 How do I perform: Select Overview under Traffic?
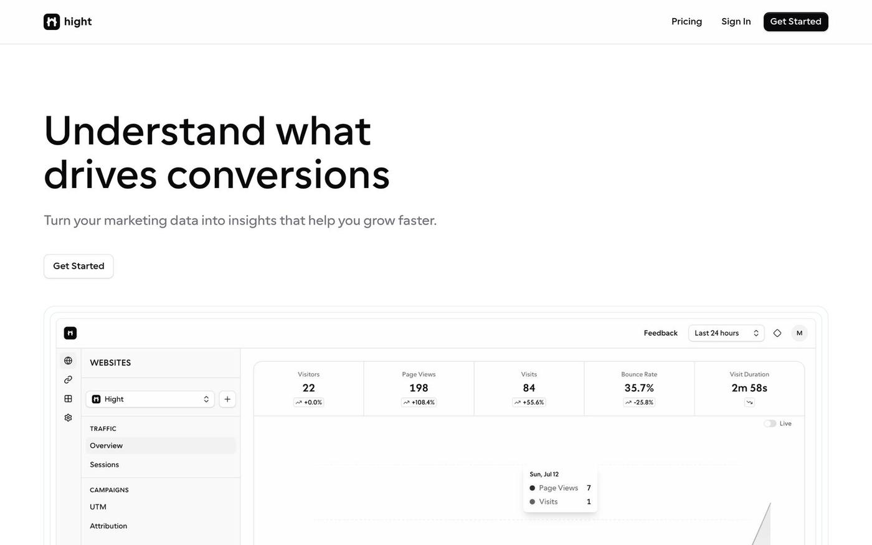161,446
